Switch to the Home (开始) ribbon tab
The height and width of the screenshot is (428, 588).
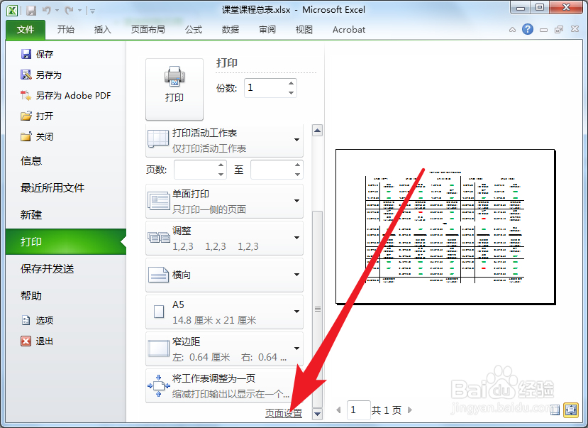[x=66, y=30]
